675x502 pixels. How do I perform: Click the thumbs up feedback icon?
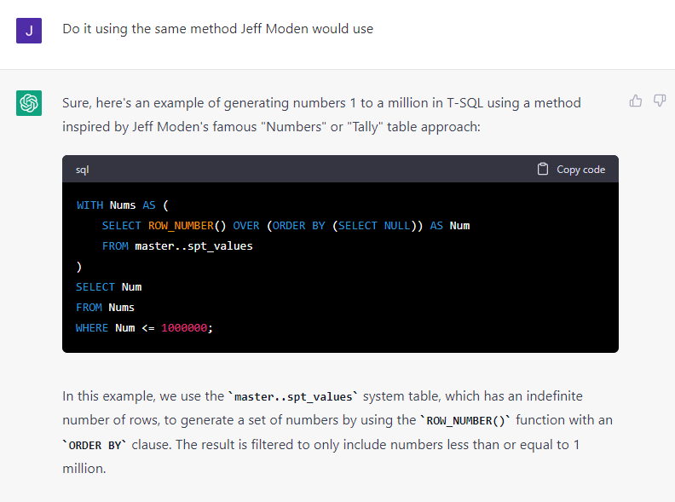(636, 101)
